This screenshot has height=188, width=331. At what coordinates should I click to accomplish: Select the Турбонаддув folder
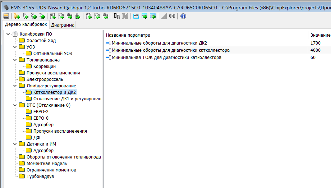coord(40,176)
